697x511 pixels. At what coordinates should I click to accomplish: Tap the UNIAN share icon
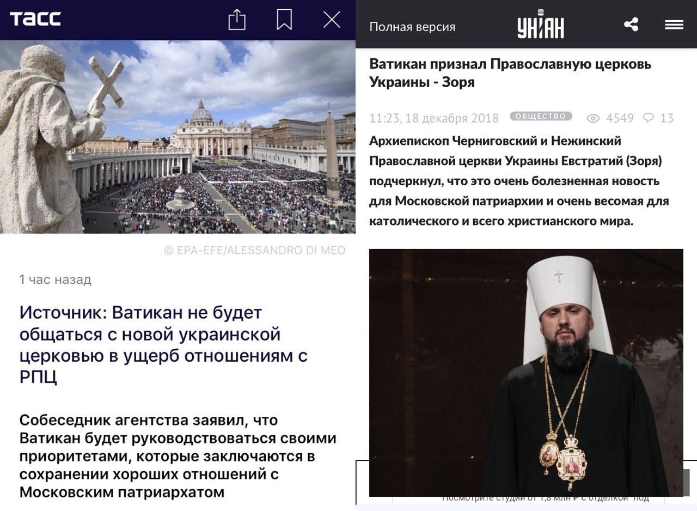tap(631, 25)
